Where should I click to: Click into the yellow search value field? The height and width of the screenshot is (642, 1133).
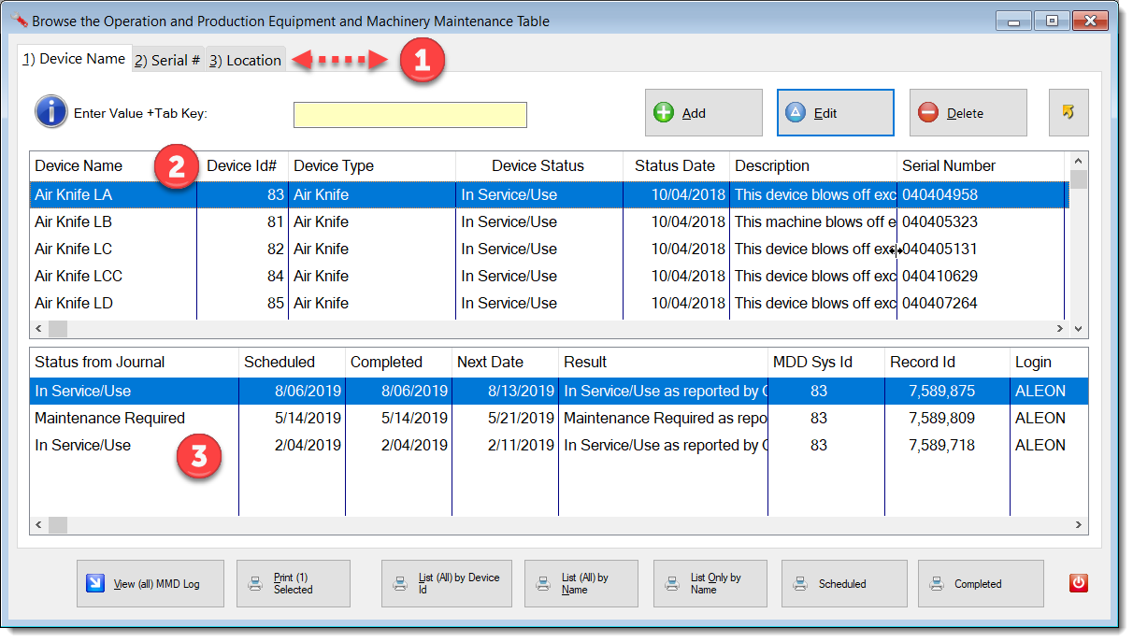coord(409,115)
